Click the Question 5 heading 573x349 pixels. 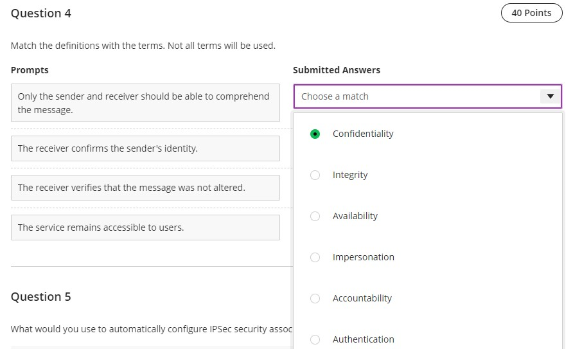coord(41,297)
